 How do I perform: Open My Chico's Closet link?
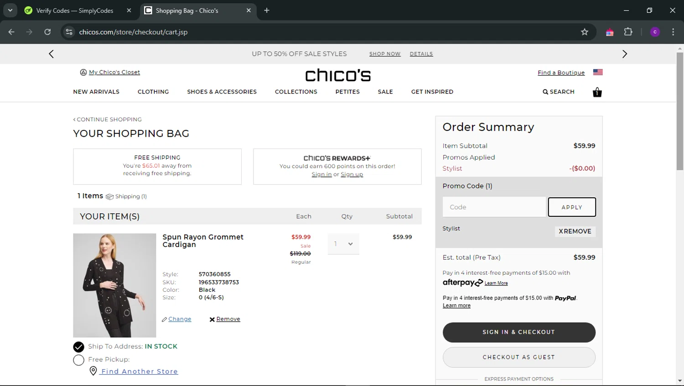pyautogui.click(x=114, y=72)
